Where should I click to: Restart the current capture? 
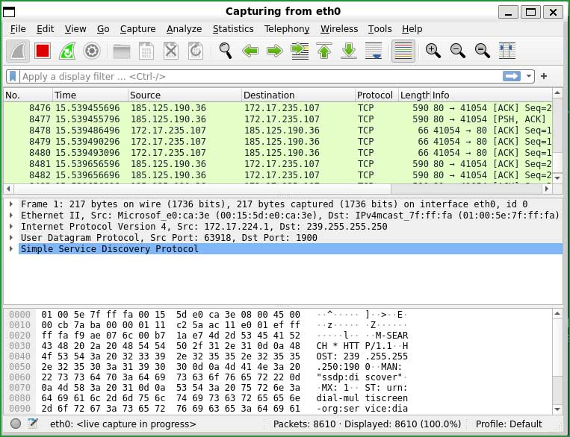pyautogui.click(x=67, y=51)
